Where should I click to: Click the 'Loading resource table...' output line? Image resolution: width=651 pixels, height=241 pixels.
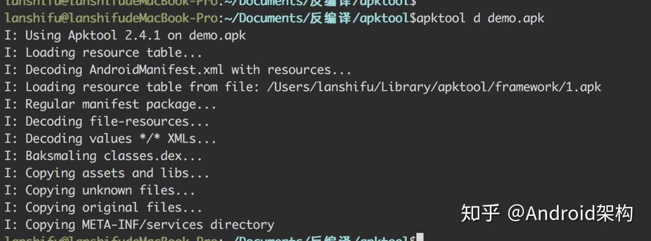click(103, 53)
